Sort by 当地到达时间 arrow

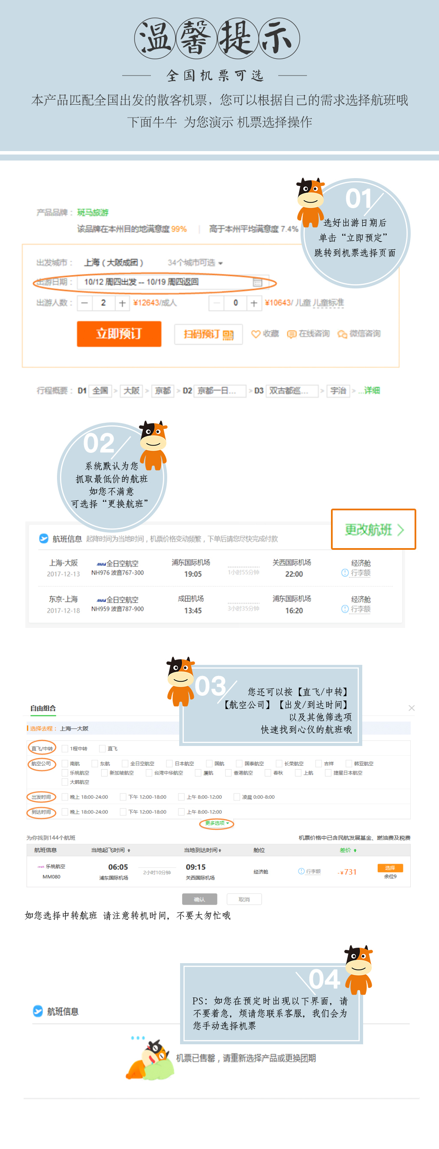pyautogui.click(x=220, y=851)
